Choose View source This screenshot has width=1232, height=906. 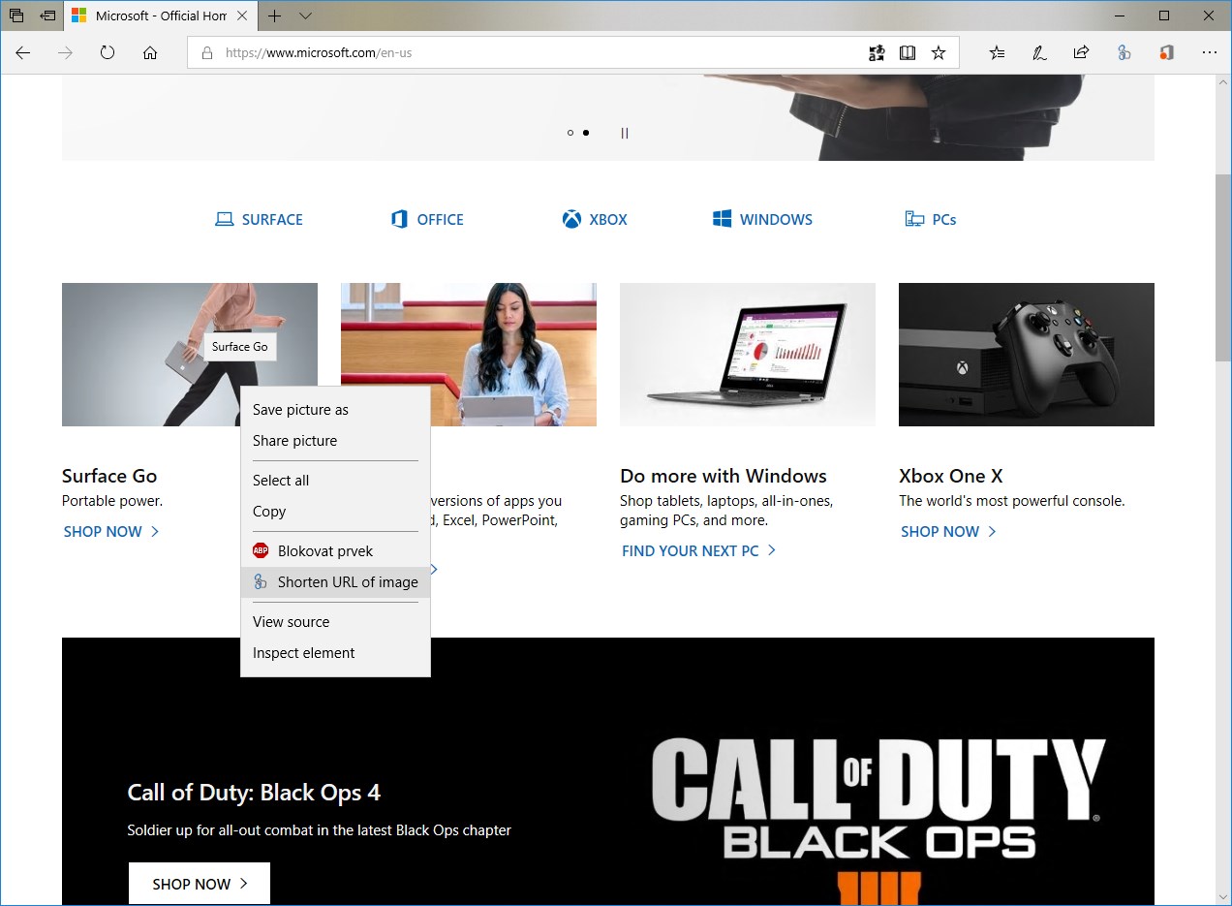coord(335,622)
